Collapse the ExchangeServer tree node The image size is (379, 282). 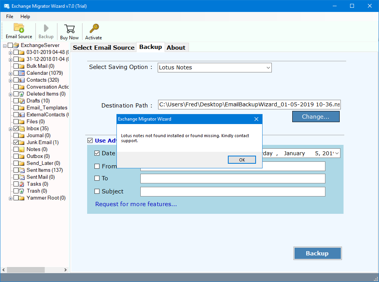[x=5, y=45]
